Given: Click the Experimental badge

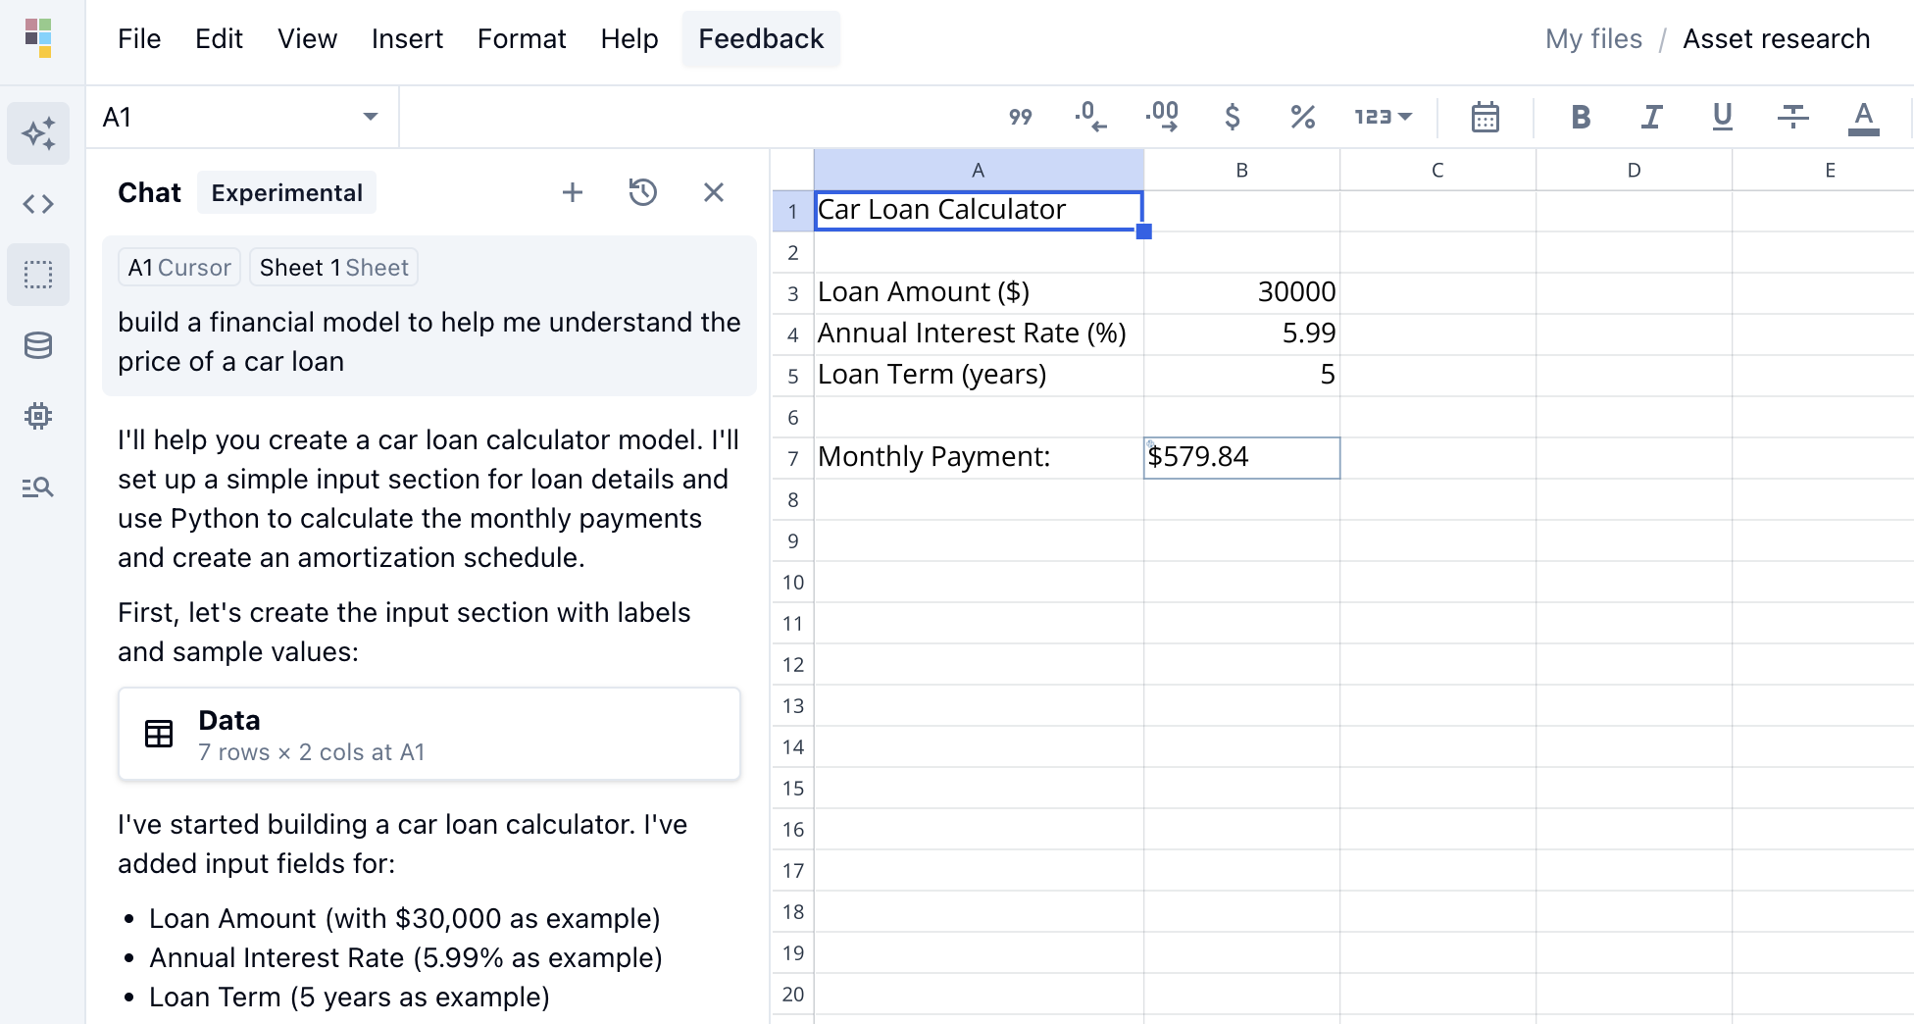Looking at the screenshot, I should 286,192.
